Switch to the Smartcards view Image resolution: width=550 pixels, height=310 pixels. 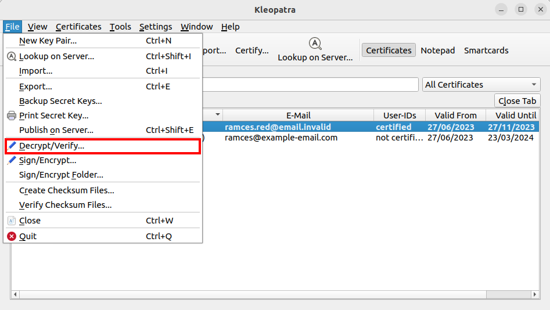click(486, 51)
